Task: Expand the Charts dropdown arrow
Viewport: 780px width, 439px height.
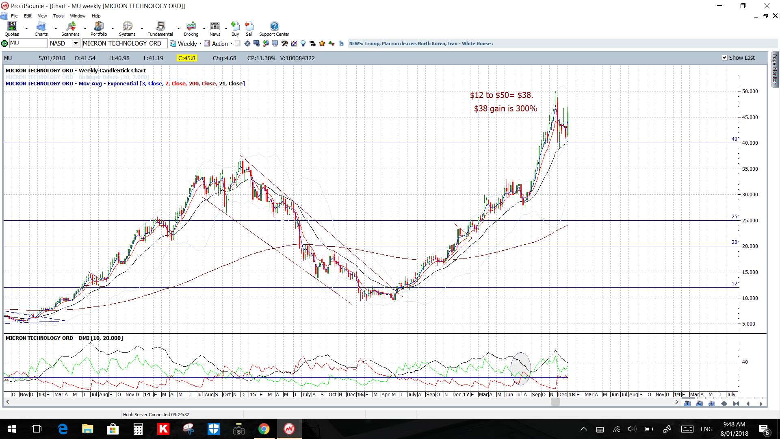Action: pos(56,29)
